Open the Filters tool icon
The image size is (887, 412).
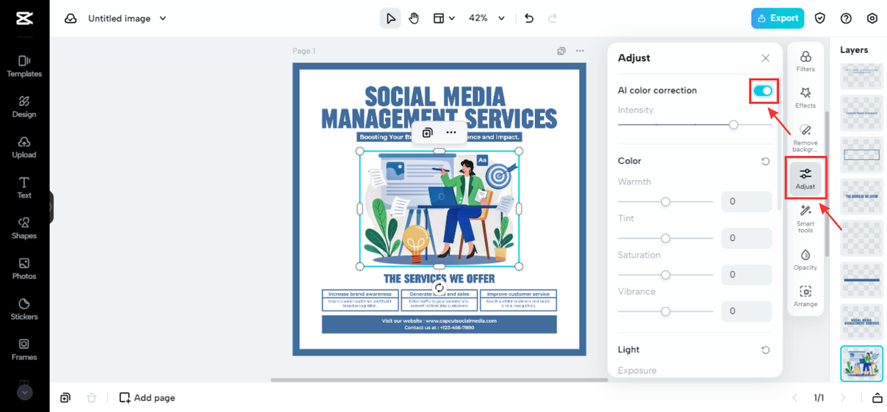[805, 61]
